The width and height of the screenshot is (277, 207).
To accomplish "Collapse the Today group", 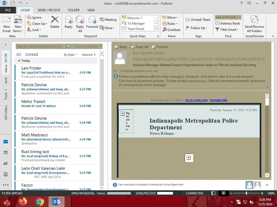I will [x=19, y=61].
